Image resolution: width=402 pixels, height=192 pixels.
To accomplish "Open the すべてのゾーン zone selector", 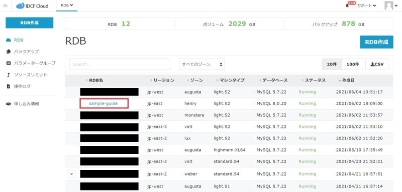I will [x=202, y=64].
